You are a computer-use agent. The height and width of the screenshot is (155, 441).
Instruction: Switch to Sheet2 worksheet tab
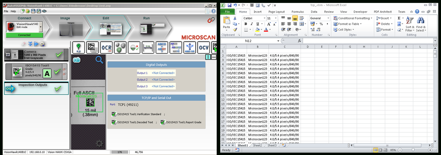tap(257, 145)
